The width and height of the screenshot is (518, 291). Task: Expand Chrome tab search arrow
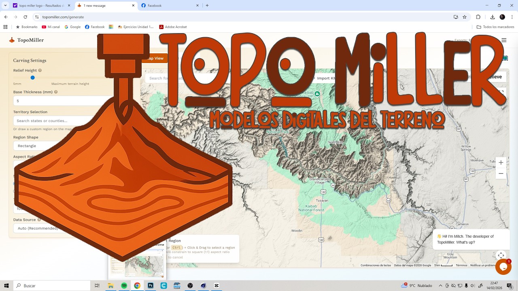coord(5,6)
